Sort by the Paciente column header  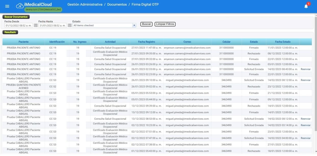tap(23, 42)
